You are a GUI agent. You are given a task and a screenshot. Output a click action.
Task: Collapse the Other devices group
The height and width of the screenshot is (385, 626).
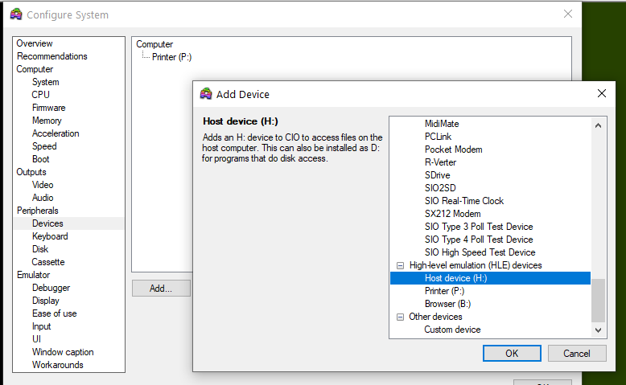click(400, 317)
